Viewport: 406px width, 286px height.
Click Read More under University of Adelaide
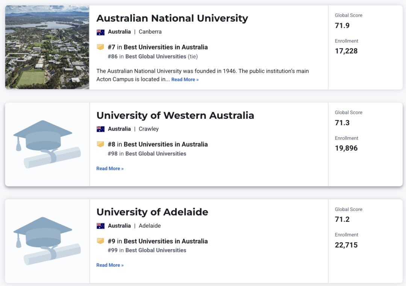[x=110, y=265]
